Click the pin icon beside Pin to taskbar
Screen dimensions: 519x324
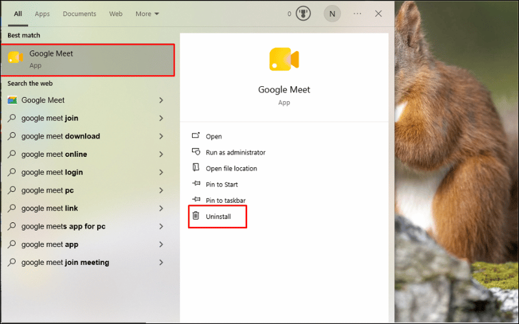(196, 199)
